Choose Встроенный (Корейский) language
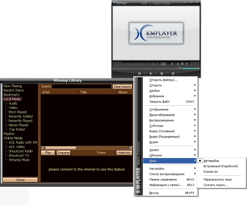 (x=221, y=166)
